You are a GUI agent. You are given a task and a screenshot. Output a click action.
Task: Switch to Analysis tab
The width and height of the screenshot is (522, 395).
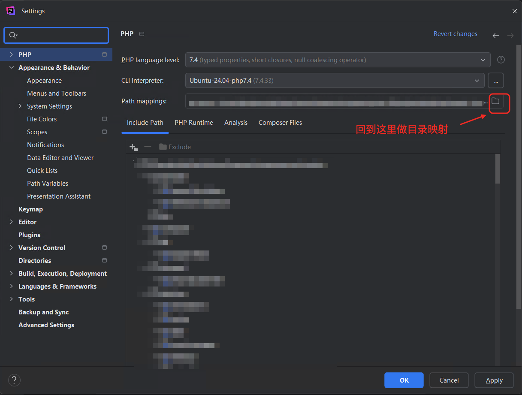236,123
